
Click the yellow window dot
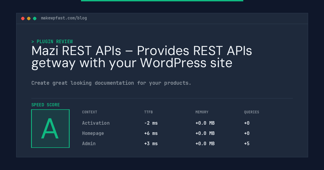point(29,18)
